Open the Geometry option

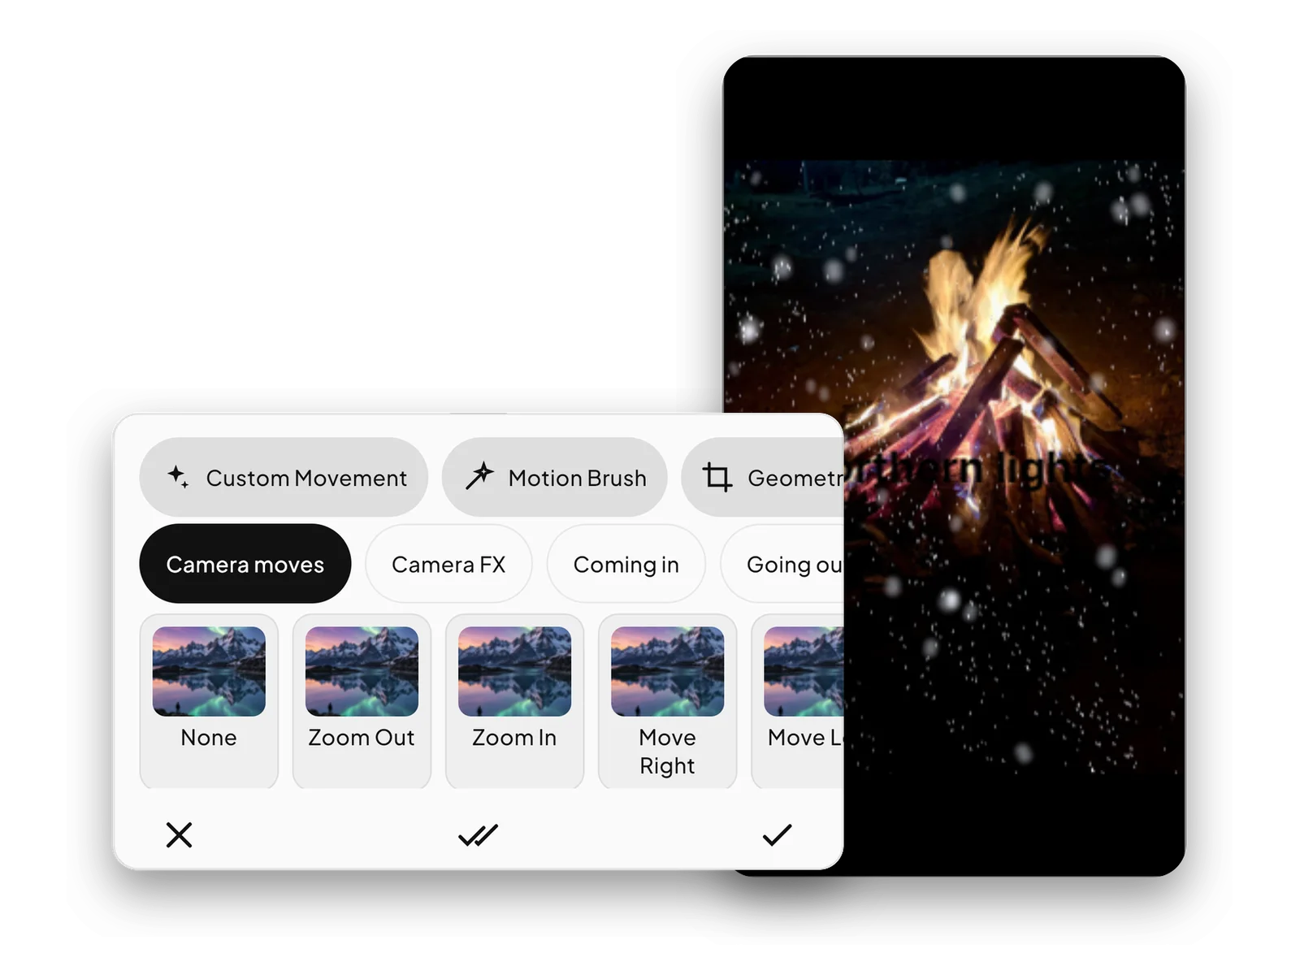(763, 477)
